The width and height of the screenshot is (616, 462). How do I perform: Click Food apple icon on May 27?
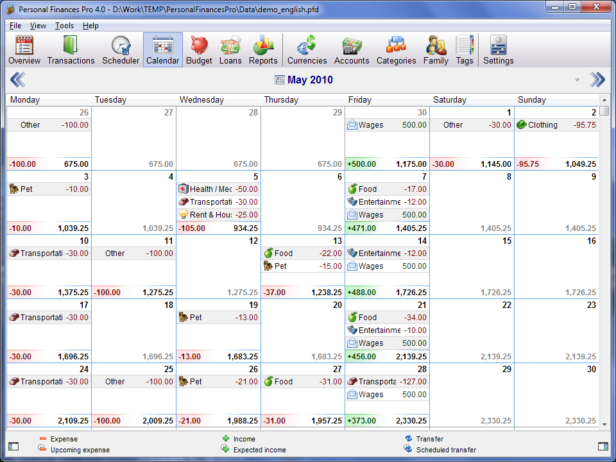pos(268,381)
